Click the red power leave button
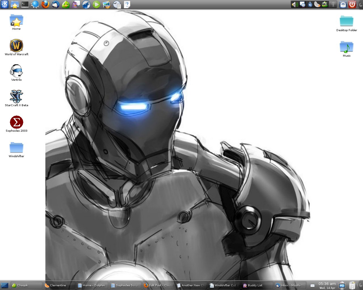Image resolution: width=363 pixels, height=290 pixels. pos(352,4)
